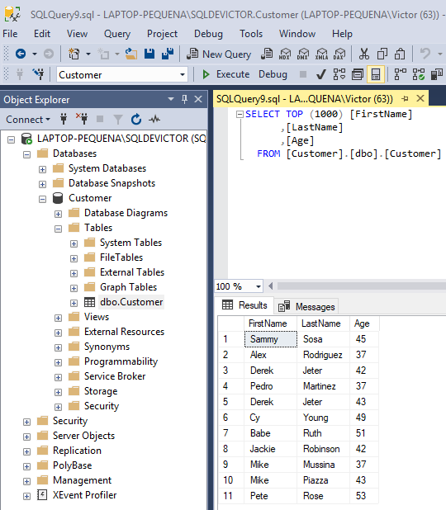Click Include Actual Execution Plan icon
446x510 pixels.
400,74
